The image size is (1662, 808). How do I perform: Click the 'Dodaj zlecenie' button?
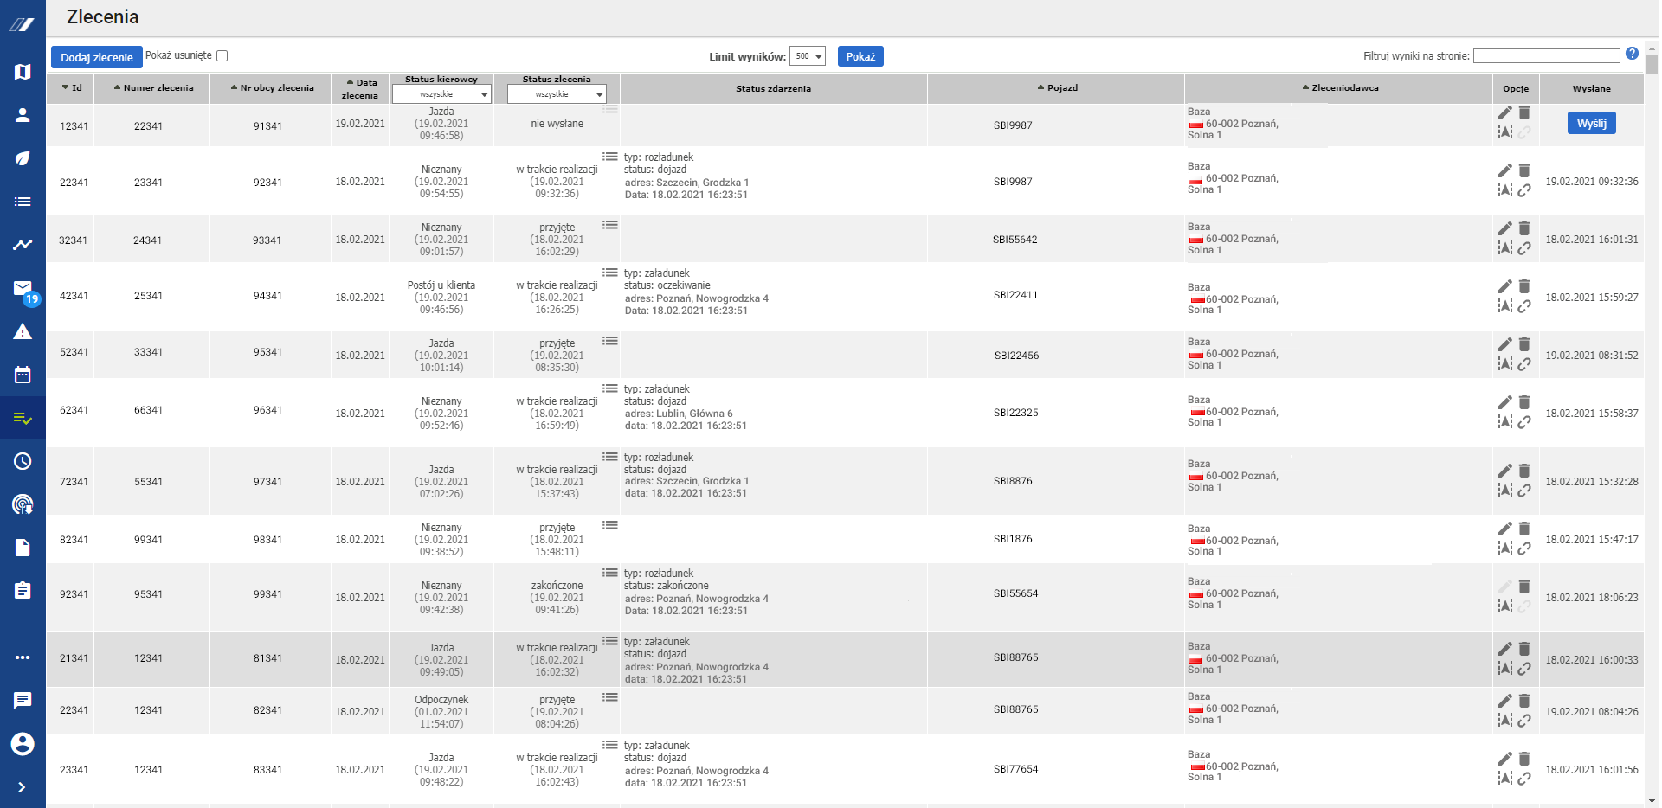(x=96, y=57)
